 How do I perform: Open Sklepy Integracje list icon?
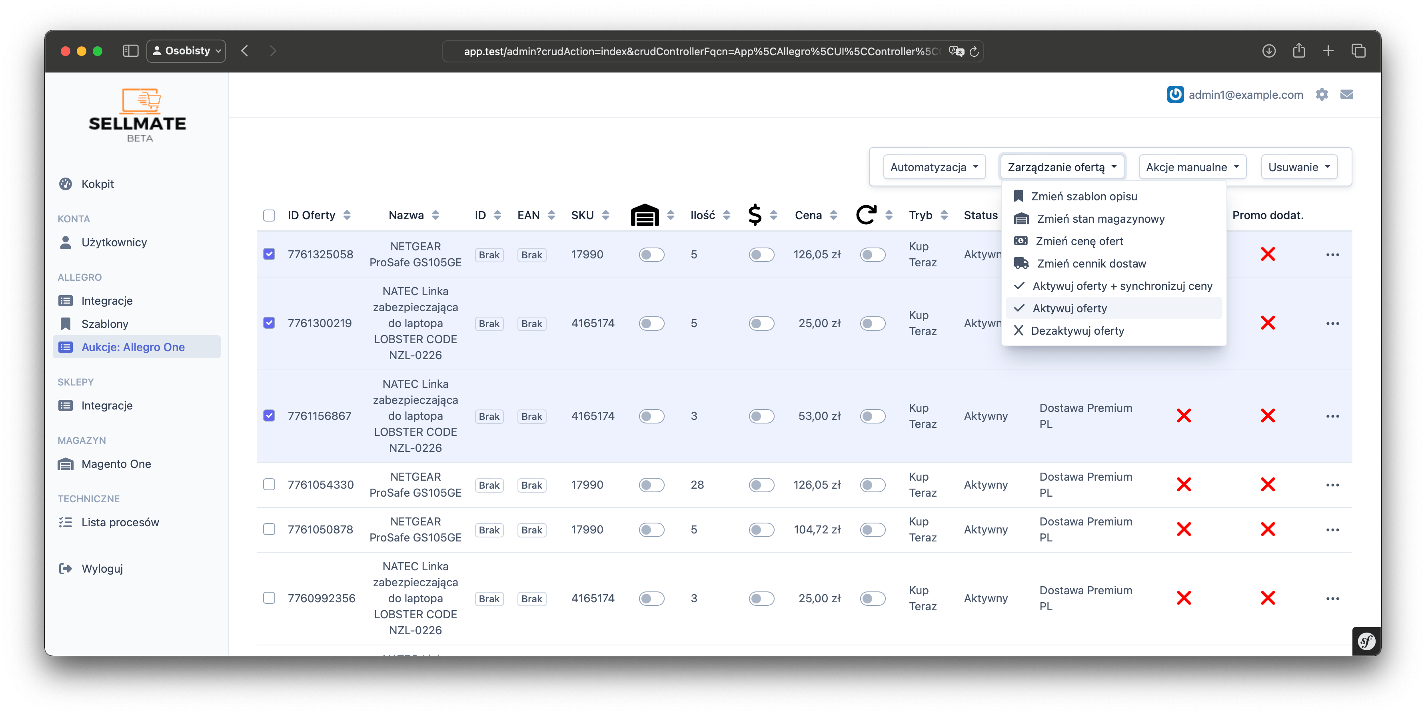click(x=65, y=405)
